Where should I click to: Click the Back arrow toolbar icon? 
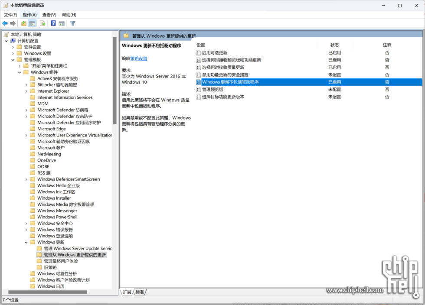coord(5,23)
